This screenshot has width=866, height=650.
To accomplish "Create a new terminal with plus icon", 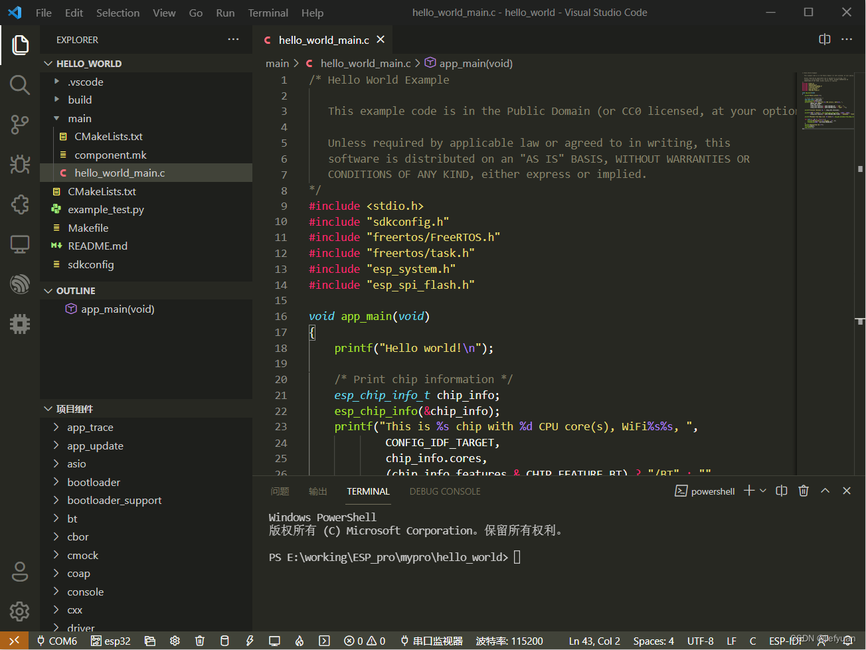I will coord(749,491).
